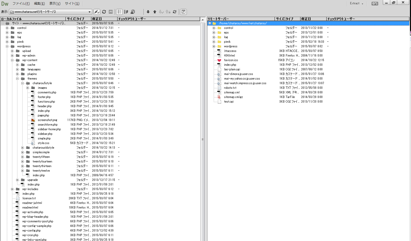This screenshot has height=241, width=411.
Task: Collapse the chatarou5style folder
Action: [23, 83]
